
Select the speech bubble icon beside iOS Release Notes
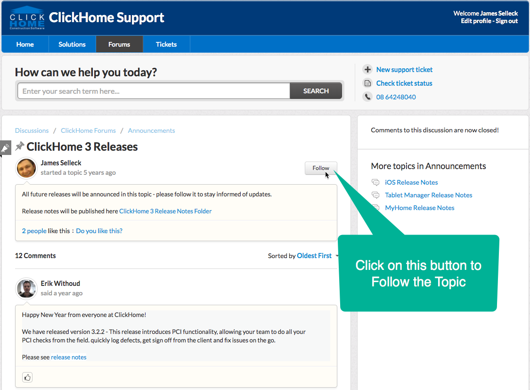(x=375, y=182)
